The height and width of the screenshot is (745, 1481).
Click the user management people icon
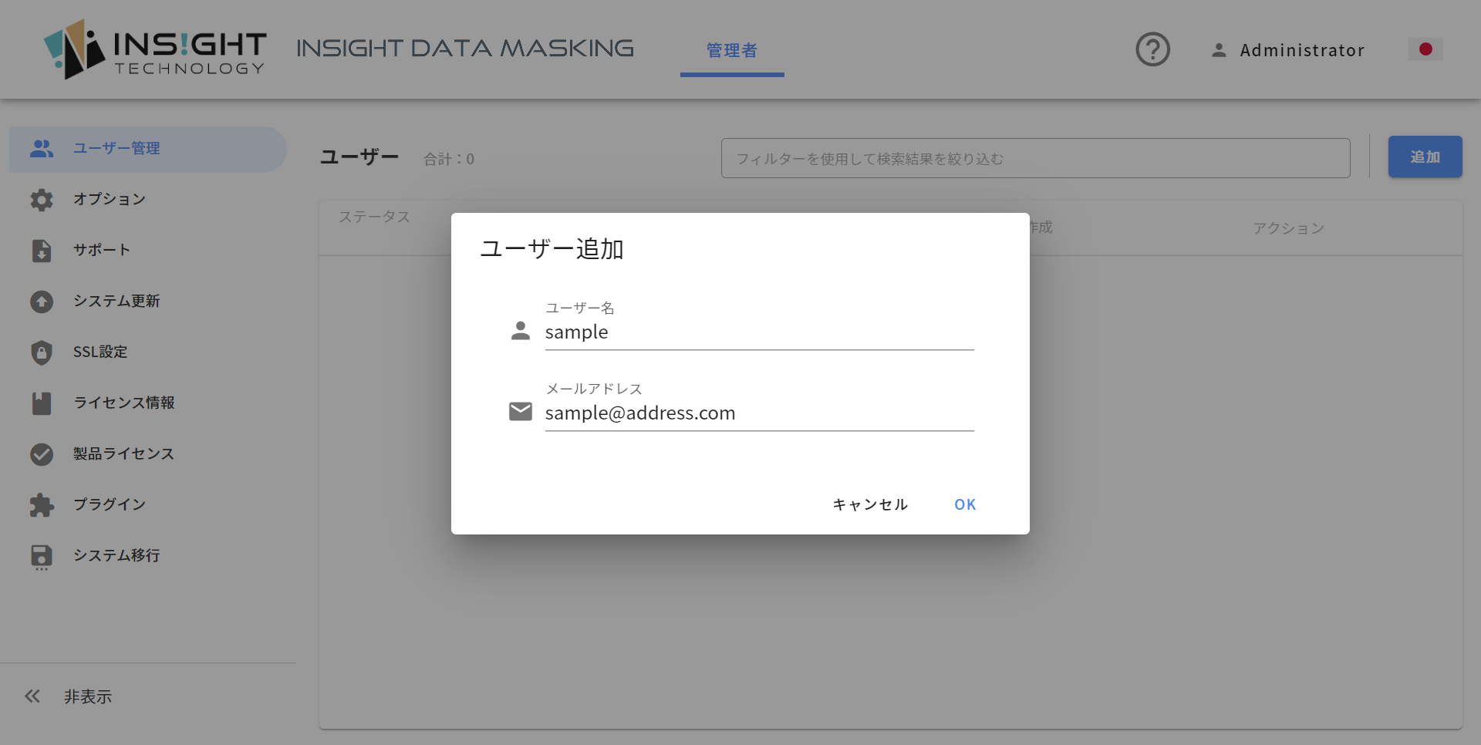tap(42, 148)
